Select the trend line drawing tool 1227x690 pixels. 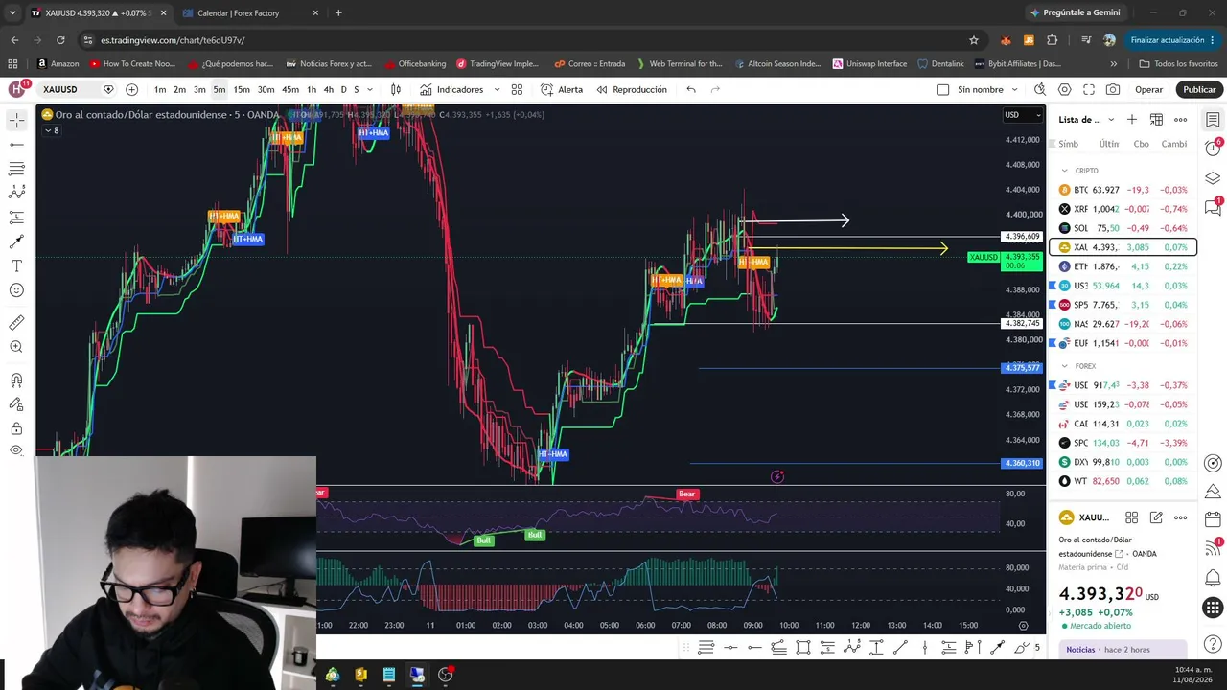pyautogui.click(x=16, y=145)
